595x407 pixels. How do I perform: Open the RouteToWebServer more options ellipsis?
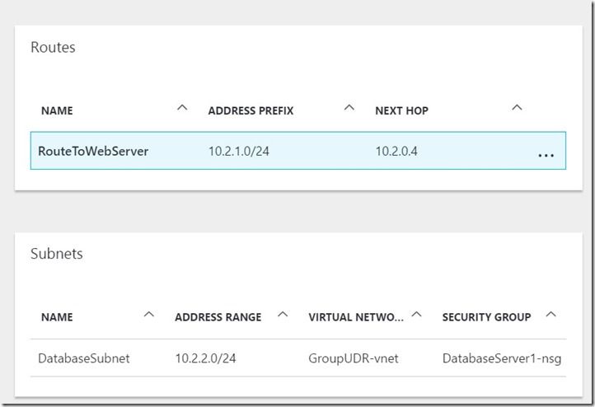tap(546, 154)
